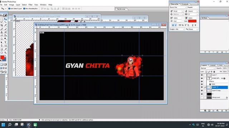Select the Brush tool
229x128 pixels.
click(x=5, y=29)
